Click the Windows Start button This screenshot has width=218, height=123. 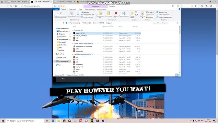point(2,121)
